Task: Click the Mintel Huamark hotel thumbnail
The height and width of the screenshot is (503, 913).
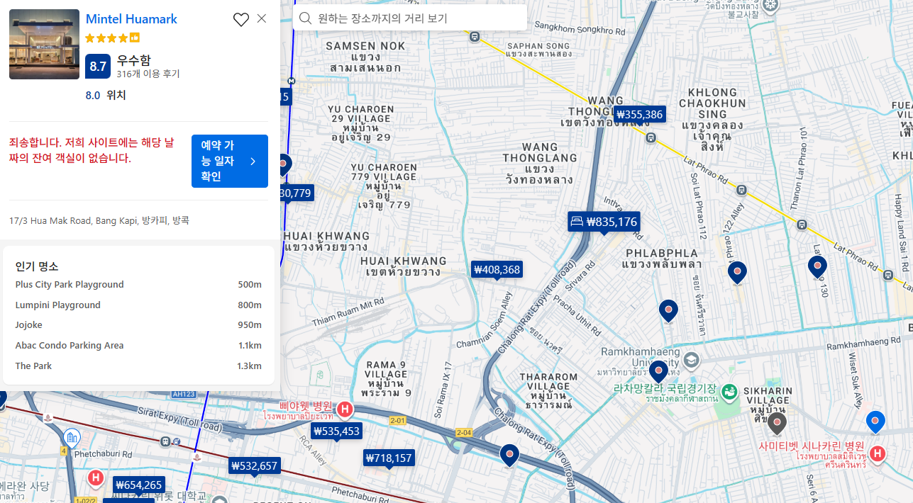Action: 44,44
